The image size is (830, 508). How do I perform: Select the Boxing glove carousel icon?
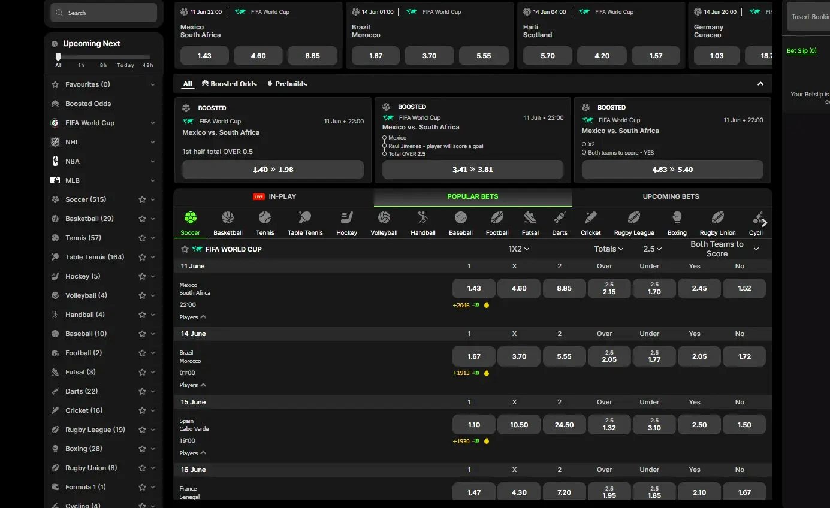(677, 217)
